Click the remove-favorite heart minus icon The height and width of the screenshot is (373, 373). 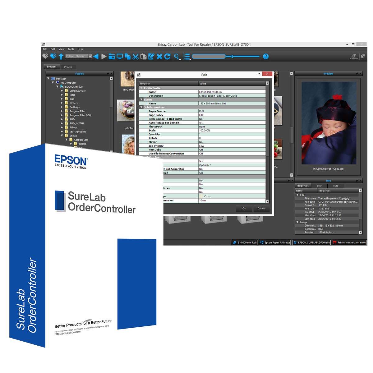point(53,56)
